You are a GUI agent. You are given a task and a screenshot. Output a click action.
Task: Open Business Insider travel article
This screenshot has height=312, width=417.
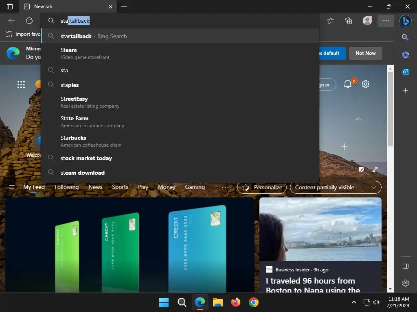pos(320,245)
